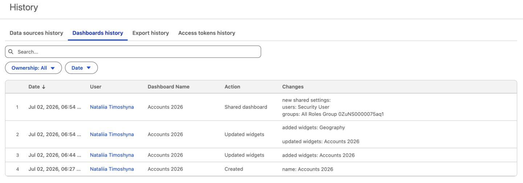Switch to Data sources history tab

pos(36,33)
